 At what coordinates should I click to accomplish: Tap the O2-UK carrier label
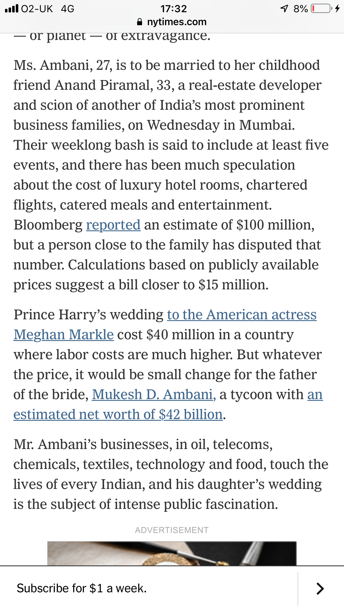(x=37, y=9)
